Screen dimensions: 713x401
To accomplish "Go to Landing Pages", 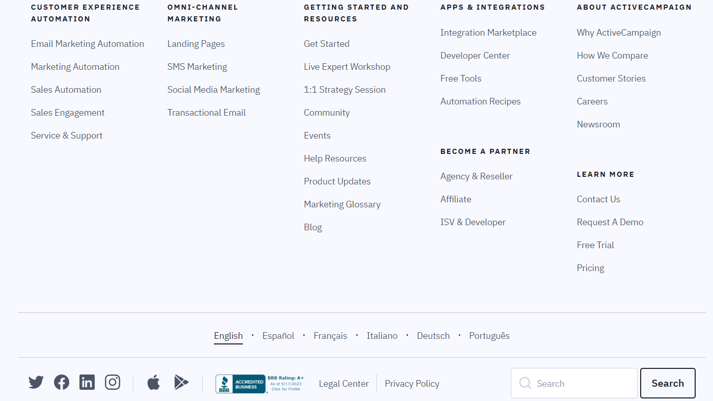I will pos(196,44).
